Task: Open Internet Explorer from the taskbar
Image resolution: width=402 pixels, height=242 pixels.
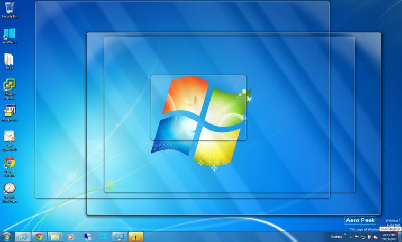Action: 23,237
